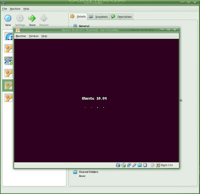Screen dimensions: 200x194
Task: Click the USB devices pen icon in the status bar
Action: (x=134, y=165)
